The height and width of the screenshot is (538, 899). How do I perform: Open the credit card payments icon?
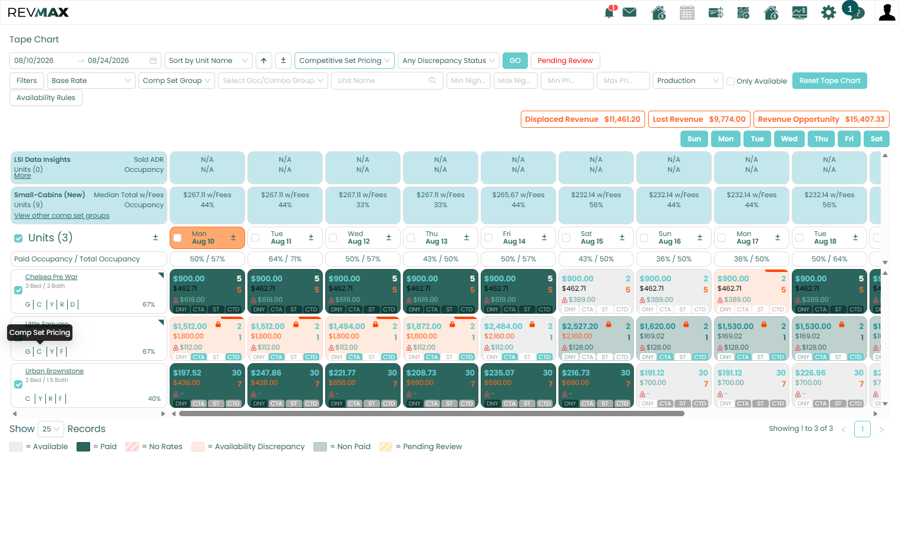716,12
